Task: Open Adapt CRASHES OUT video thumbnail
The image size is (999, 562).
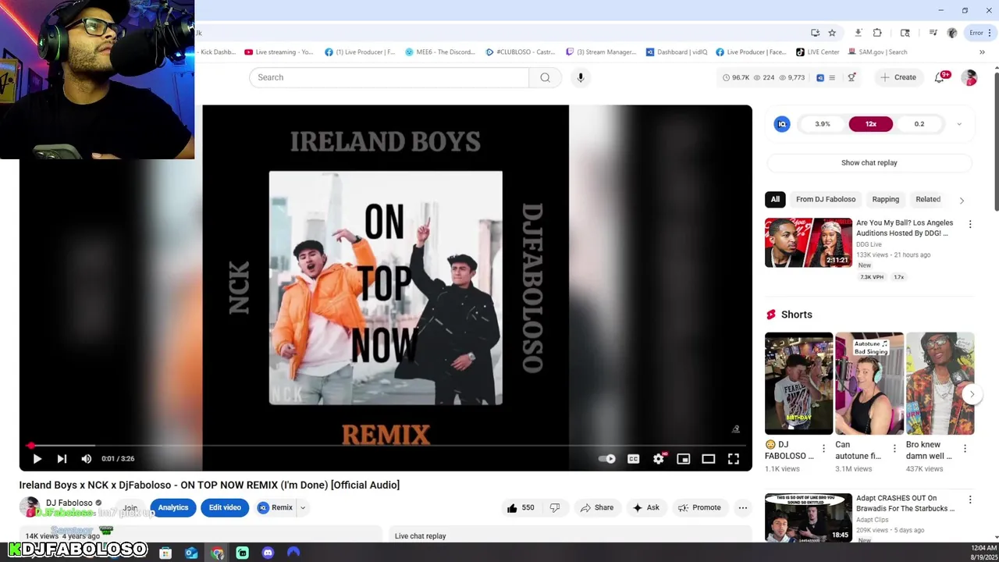Action: 809,517
